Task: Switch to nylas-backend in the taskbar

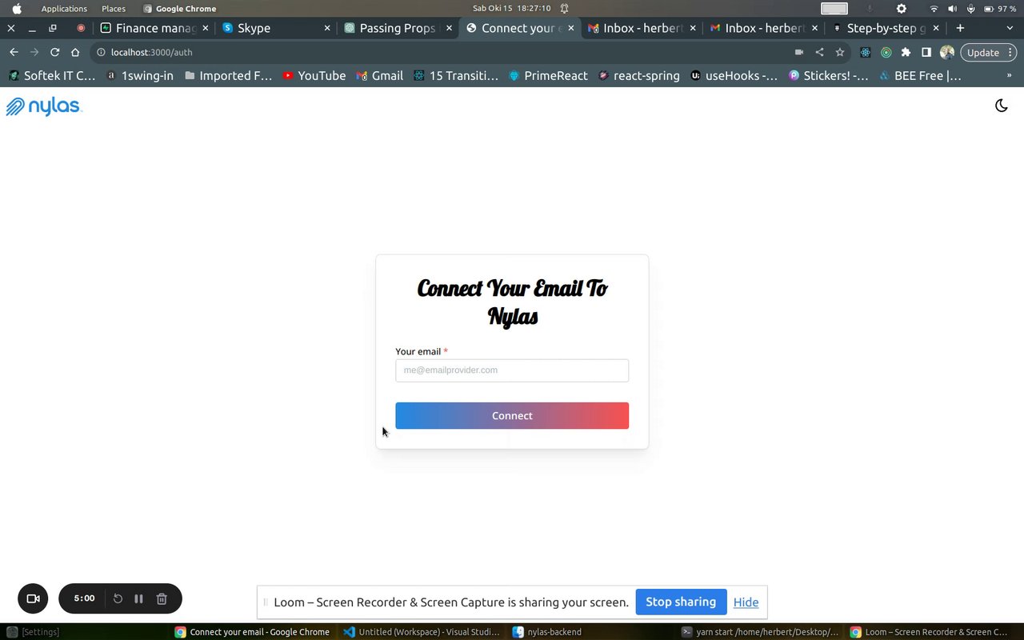Action: (x=546, y=632)
